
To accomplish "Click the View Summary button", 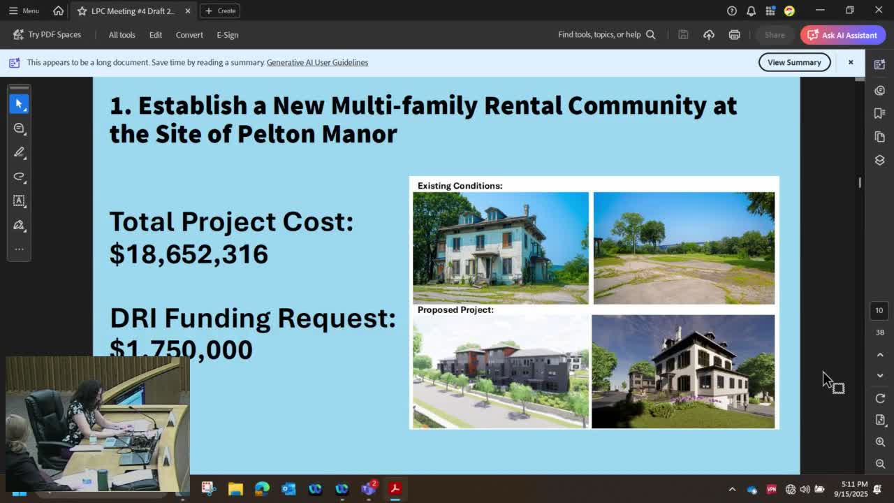I will [794, 62].
